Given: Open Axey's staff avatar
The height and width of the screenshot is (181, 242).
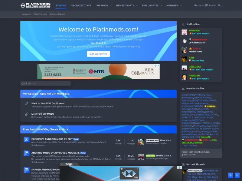Looking at the screenshot, I should pyautogui.click(x=184, y=59).
